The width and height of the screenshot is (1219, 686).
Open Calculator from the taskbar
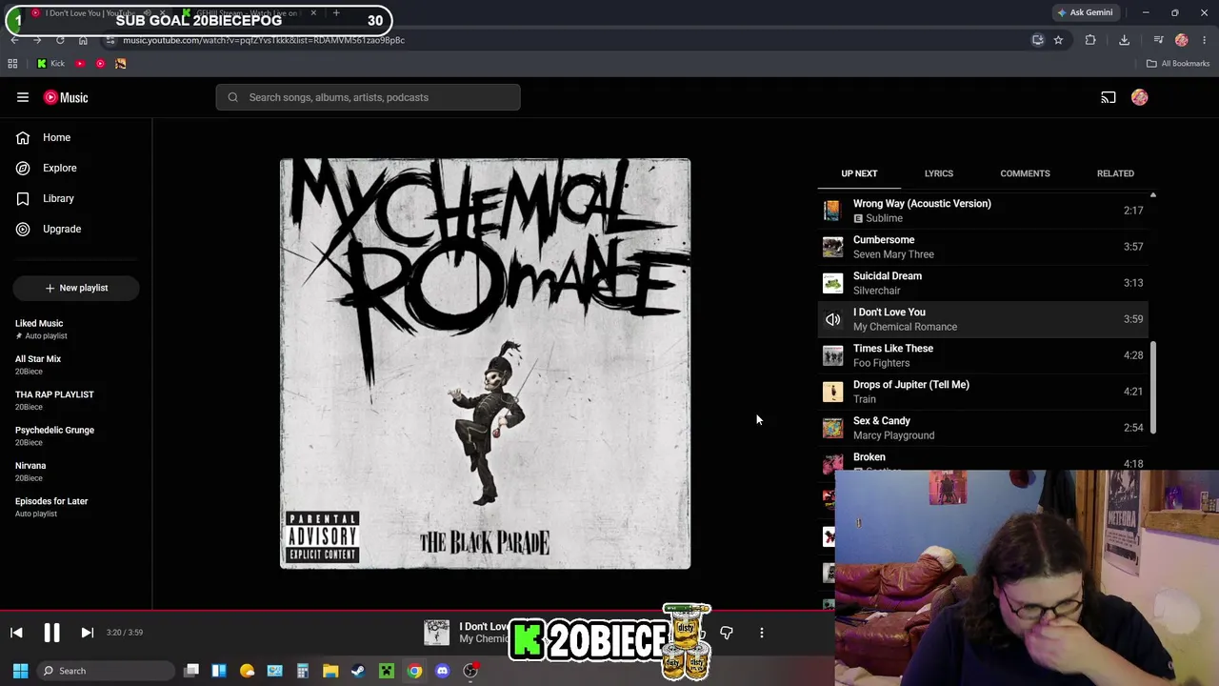point(303,671)
